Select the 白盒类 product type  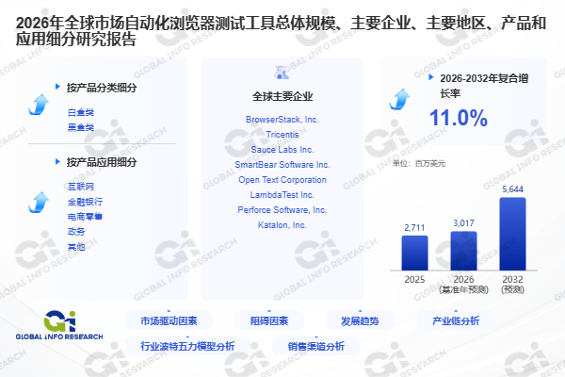click(x=81, y=112)
